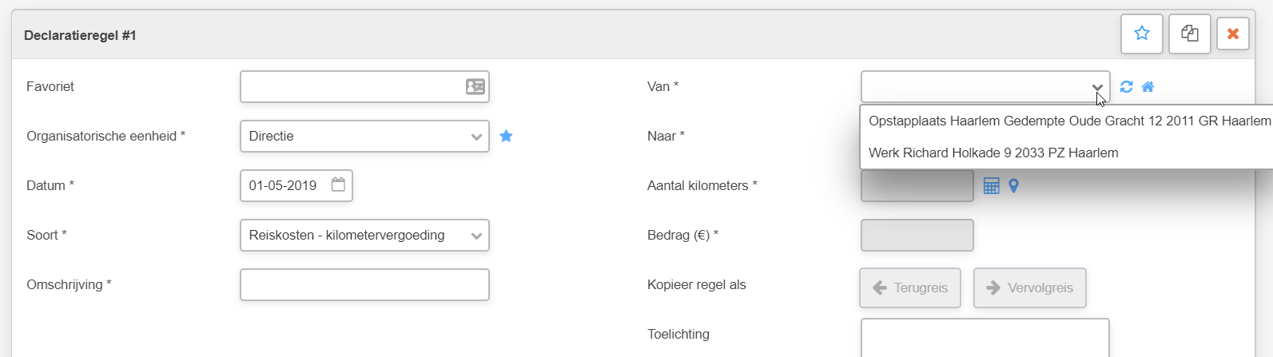1273x357 pixels.
Task: Click the refresh icon beside Van field
Action: point(1126,87)
